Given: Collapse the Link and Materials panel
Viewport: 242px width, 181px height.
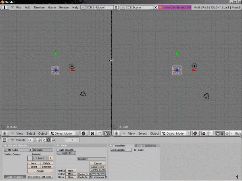Looking at the screenshot, I should (5, 146).
